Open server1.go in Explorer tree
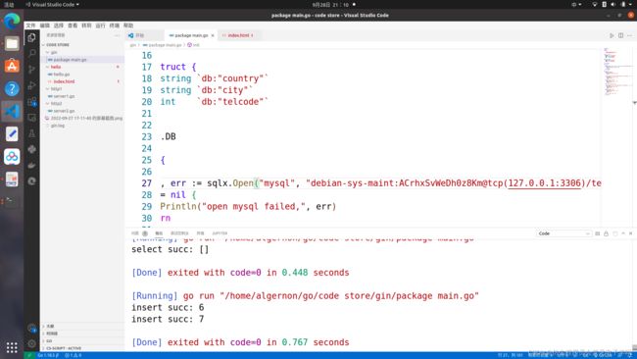 [x=82, y=96]
